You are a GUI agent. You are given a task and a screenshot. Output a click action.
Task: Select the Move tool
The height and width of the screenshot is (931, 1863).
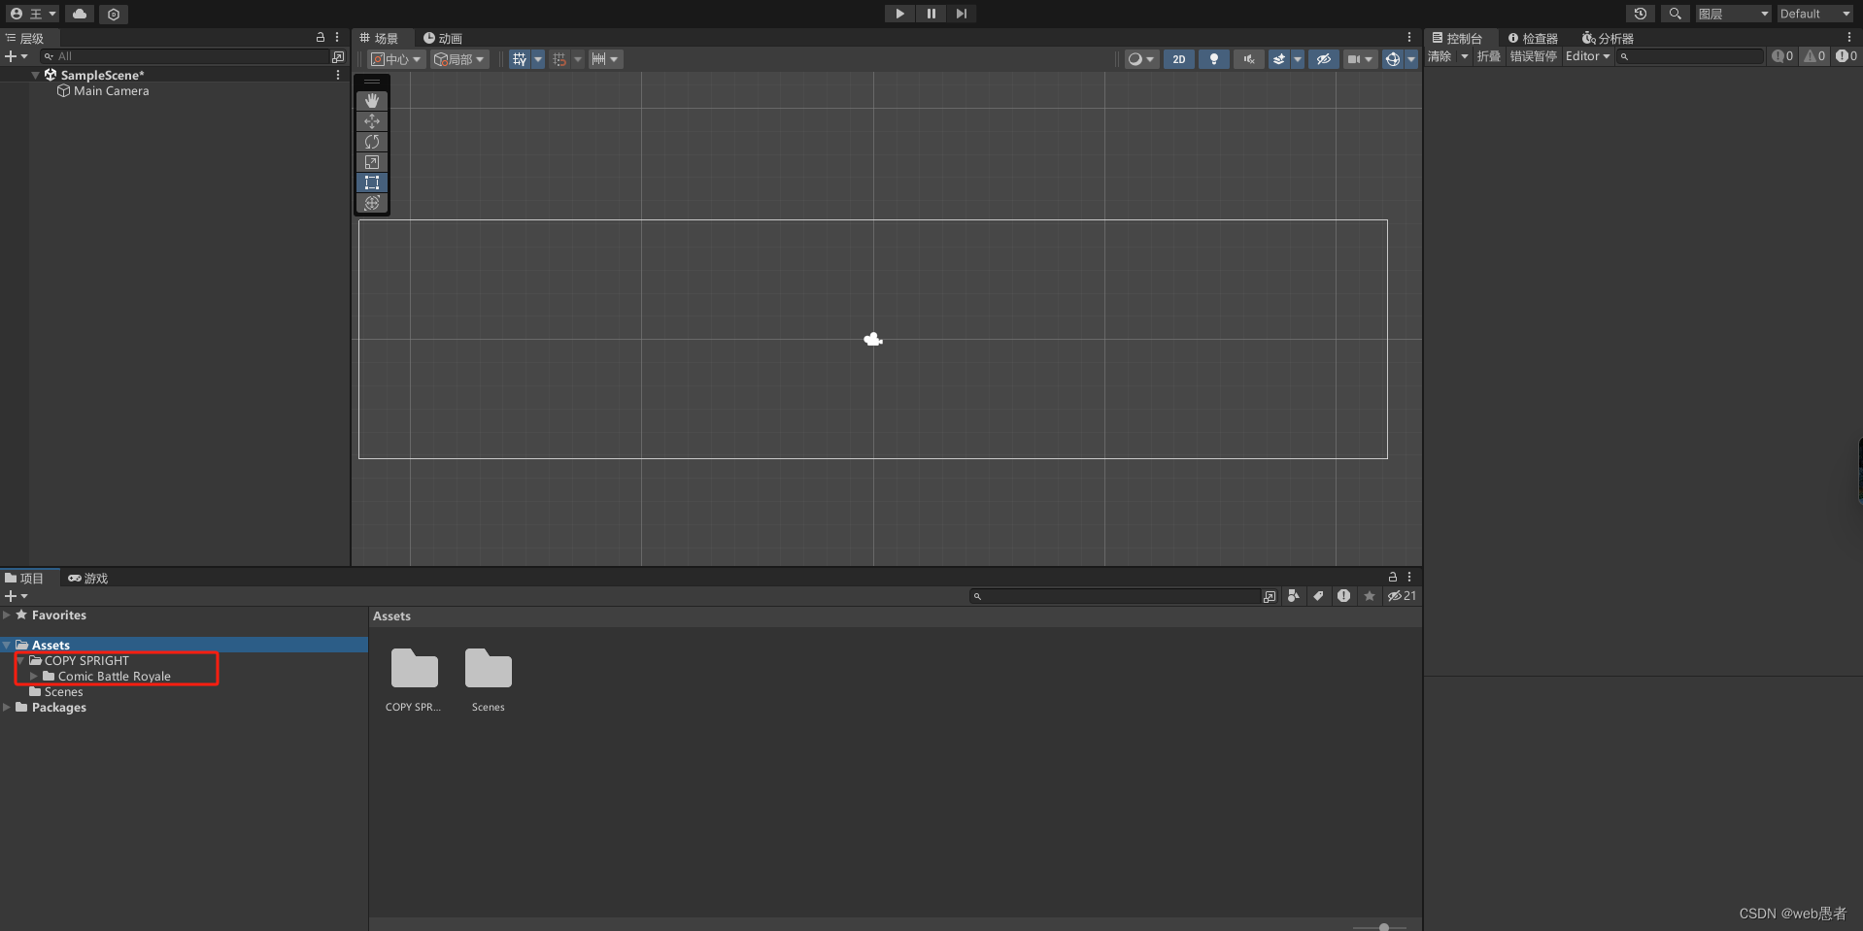point(372,121)
